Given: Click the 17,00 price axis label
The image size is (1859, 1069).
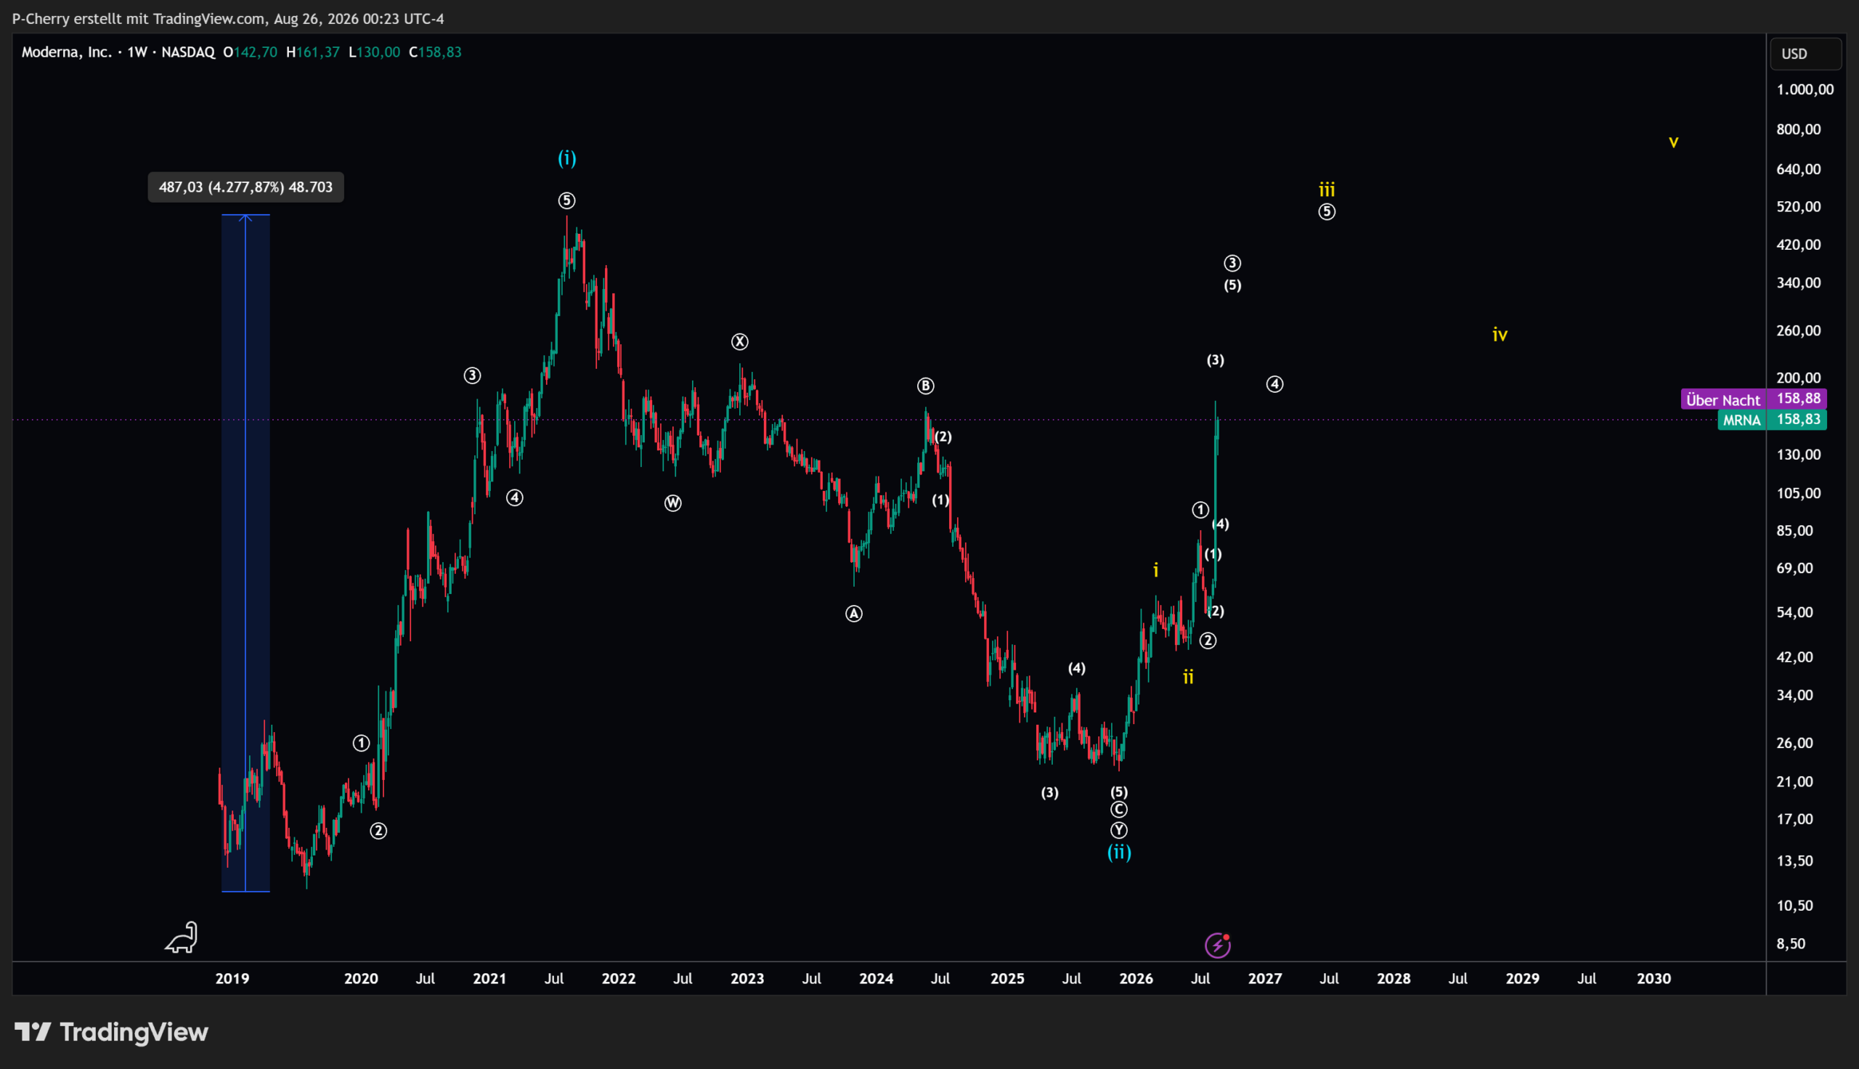Looking at the screenshot, I should tap(1795, 818).
